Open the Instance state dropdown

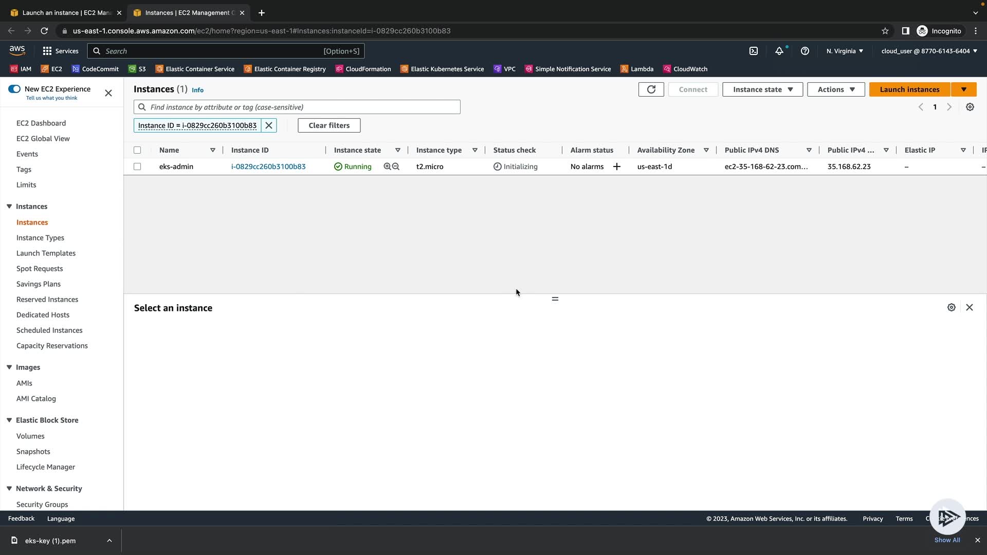tap(762, 89)
